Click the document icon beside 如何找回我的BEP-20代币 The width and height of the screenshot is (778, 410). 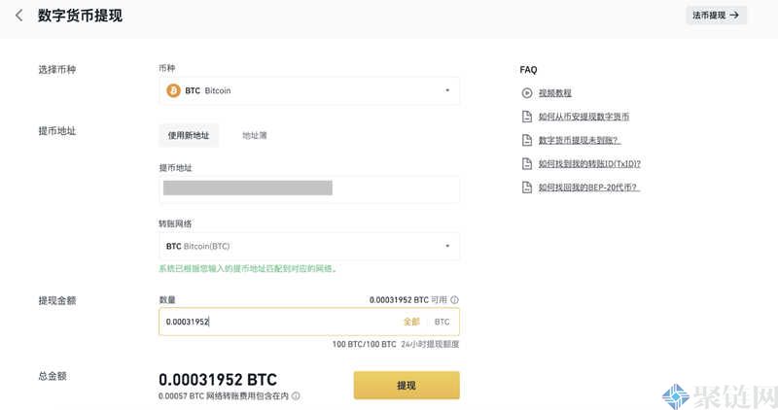tap(527, 187)
